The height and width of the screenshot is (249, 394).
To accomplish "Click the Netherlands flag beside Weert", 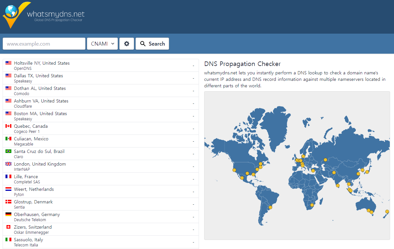I will 8,189.
